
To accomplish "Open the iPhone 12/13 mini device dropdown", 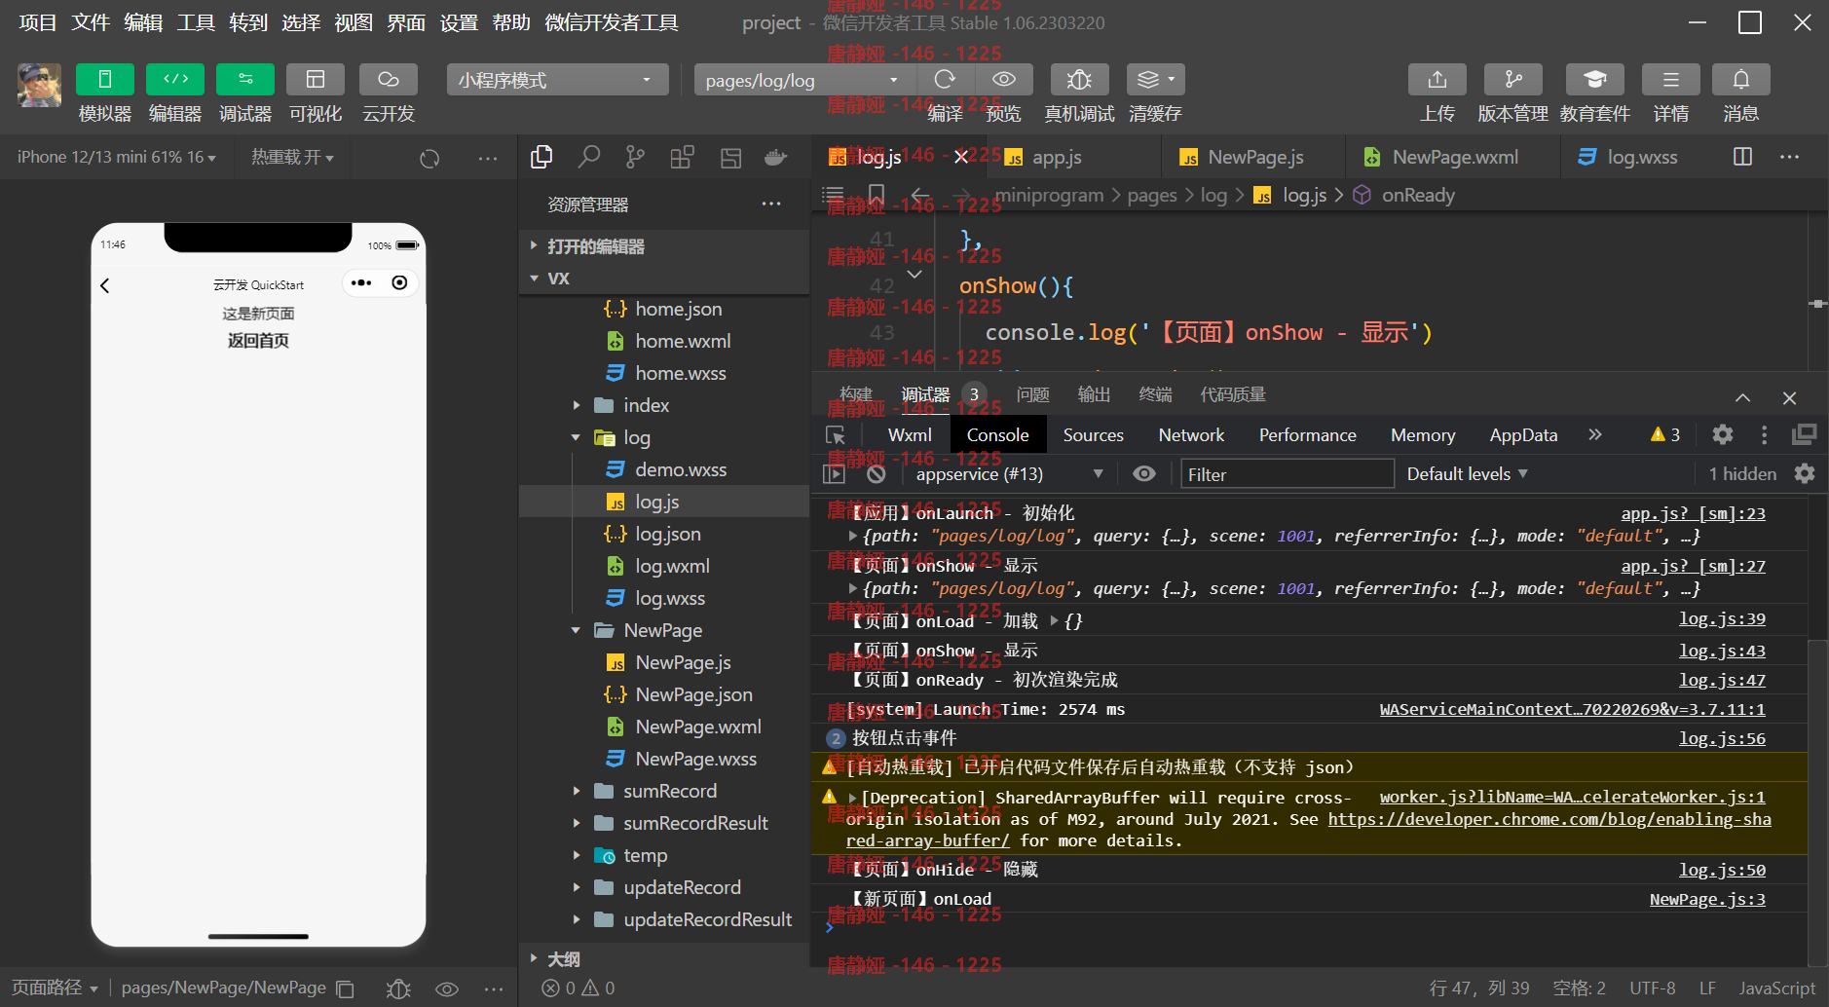I will tap(117, 157).
